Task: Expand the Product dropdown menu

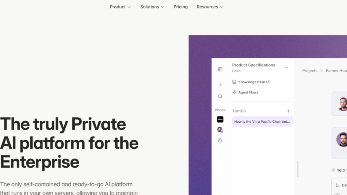Action: [x=120, y=7]
